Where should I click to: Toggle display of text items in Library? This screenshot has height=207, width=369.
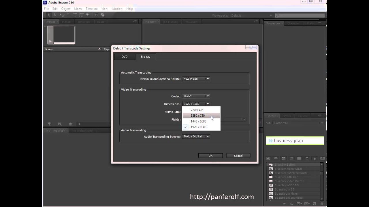coord(307,158)
